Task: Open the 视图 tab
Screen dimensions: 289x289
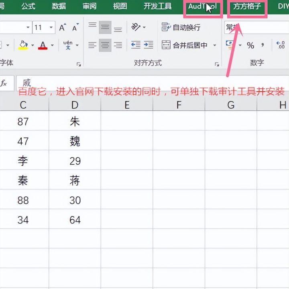Action: [x=120, y=6]
